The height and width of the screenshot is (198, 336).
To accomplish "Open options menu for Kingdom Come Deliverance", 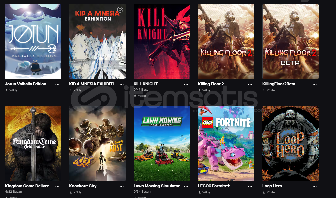I will click(57, 186).
